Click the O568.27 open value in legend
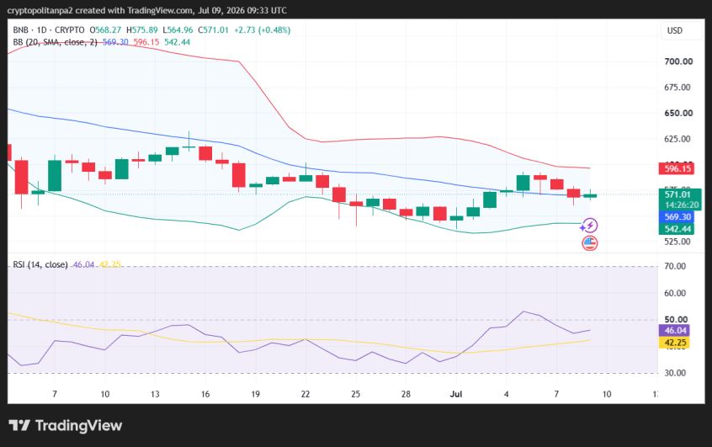 coord(105,30)
